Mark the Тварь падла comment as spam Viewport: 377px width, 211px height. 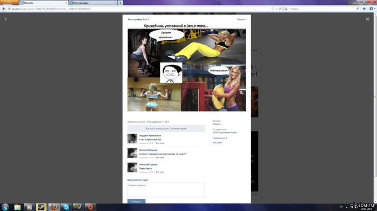click(160, 172)
